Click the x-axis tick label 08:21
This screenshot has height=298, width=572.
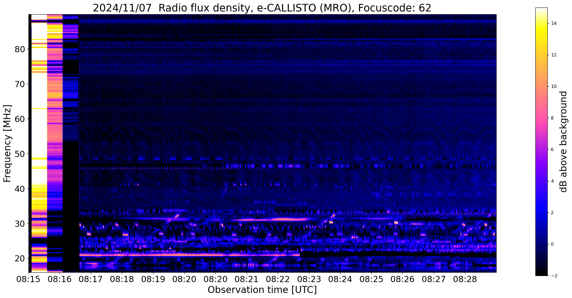point(247,280)
